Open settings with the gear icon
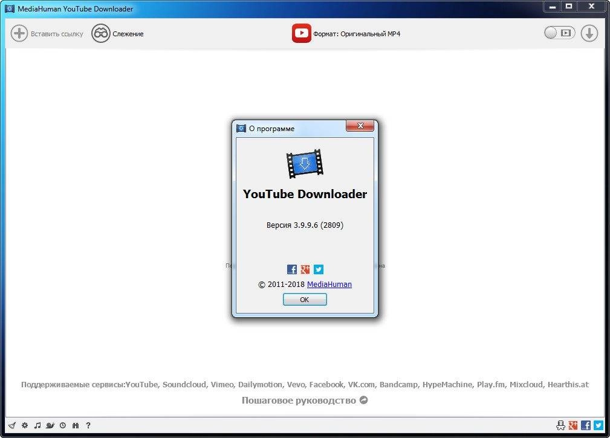This screenshot has width=610, height=438. pyautogui.click(x=25, y=425)
